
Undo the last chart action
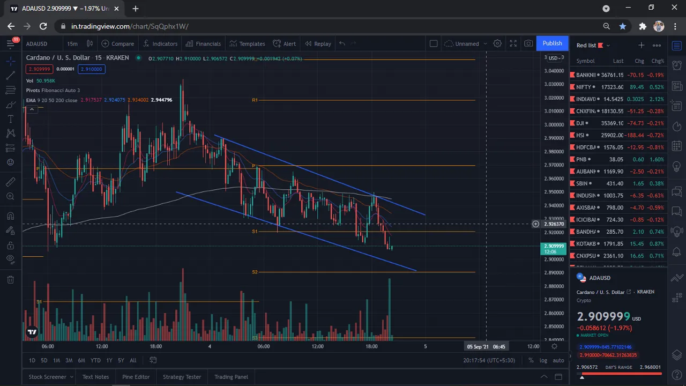pyautogui.click(x=342, y=43)
